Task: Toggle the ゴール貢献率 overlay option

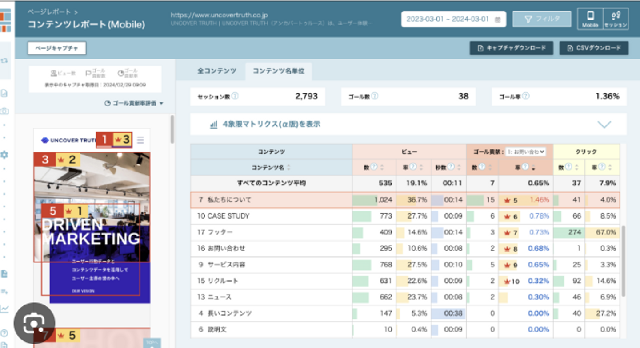Action: (128, 74)
